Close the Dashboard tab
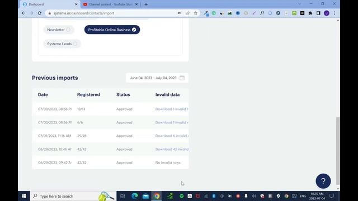 pos(76,4)
